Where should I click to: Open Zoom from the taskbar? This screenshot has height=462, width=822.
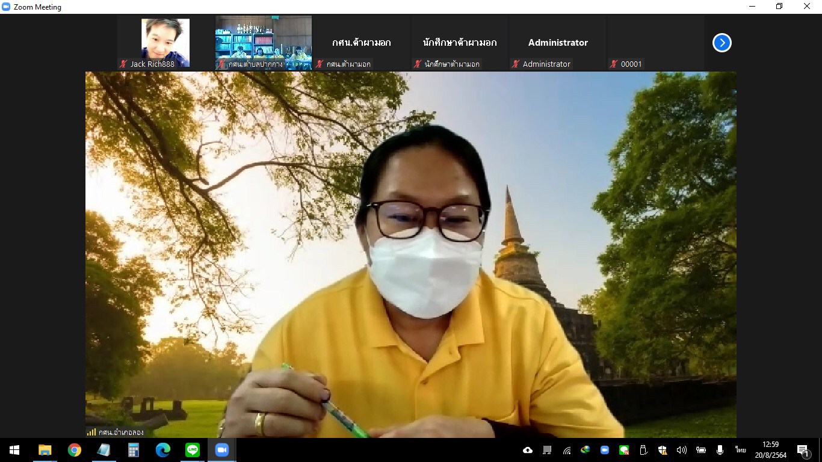(222, 450)
